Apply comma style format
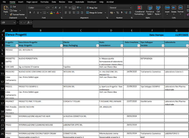This screenshot has height=138, width=189. [121, 13]
